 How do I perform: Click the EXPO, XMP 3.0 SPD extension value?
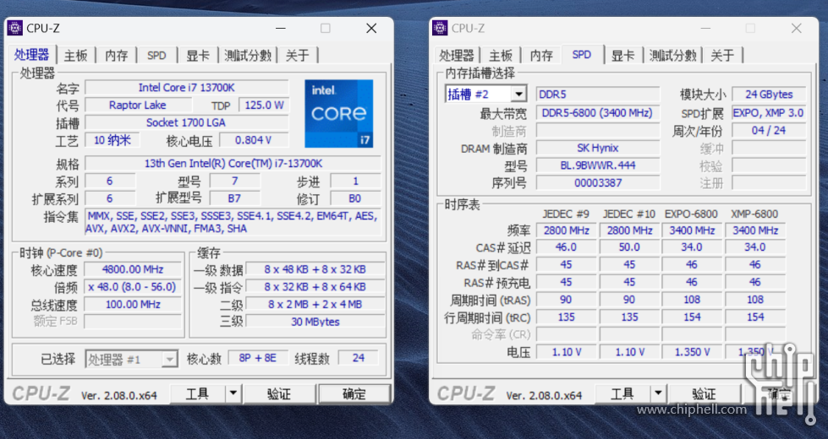[769, 113]
